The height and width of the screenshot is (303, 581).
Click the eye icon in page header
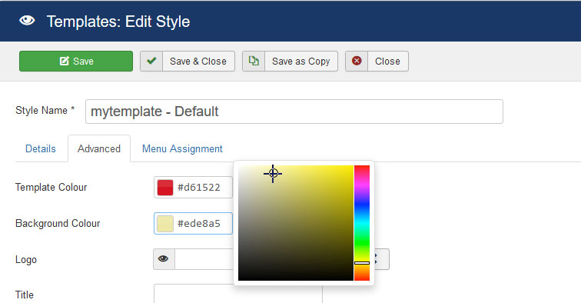pos(27,21)
